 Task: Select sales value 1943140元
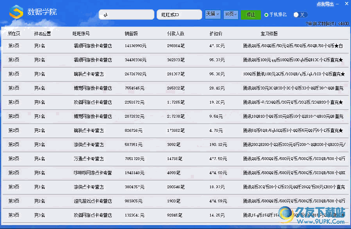(x=134, y=173)
